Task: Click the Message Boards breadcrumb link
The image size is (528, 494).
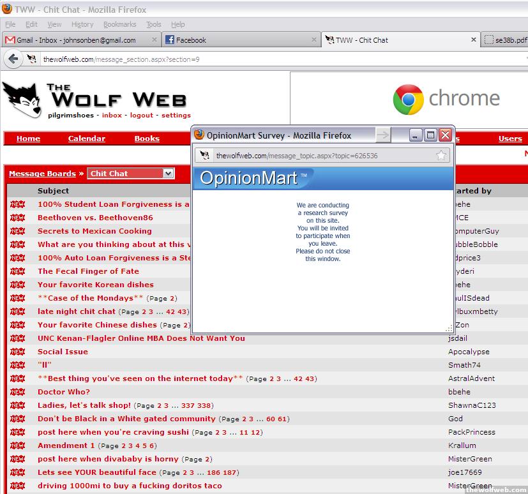Action: click(42, 174)
